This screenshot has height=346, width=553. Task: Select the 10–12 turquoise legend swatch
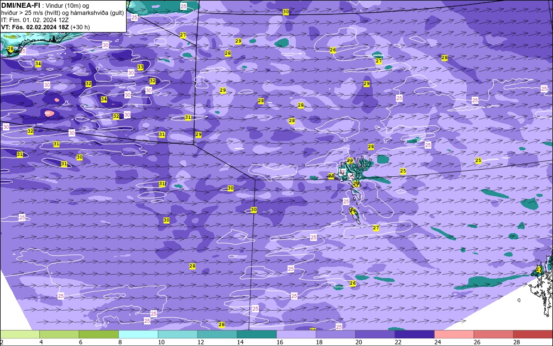click(178, 334)
